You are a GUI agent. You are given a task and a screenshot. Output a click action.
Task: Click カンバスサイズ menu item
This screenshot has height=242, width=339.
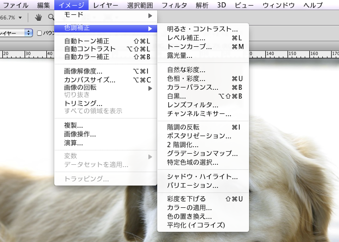(90, 80)
